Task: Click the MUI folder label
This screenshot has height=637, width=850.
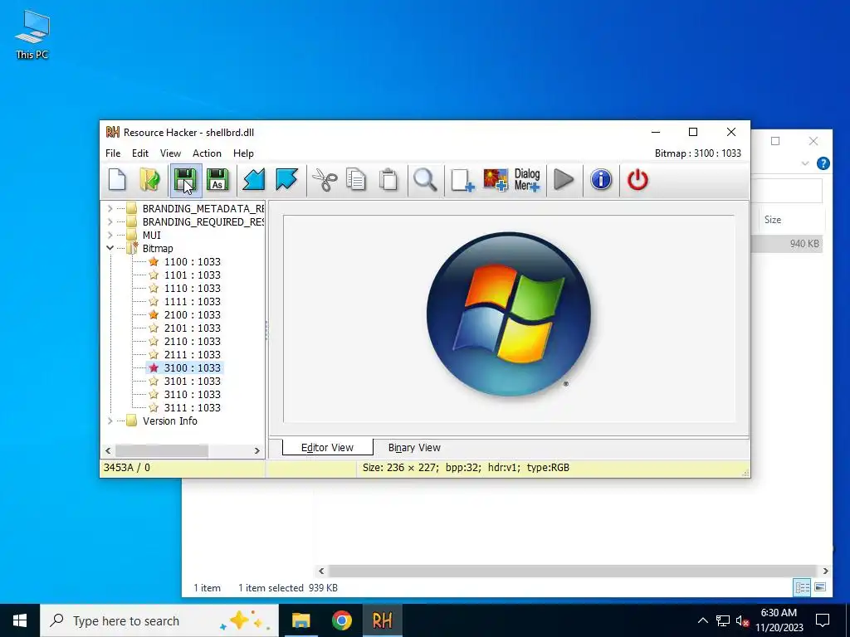Action: [x=152, y=235]
